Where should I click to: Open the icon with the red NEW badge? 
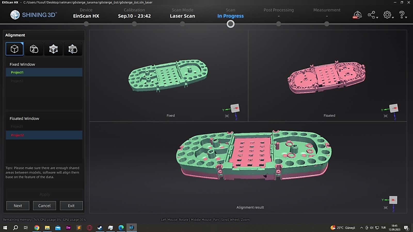click(x=357, y=15)
